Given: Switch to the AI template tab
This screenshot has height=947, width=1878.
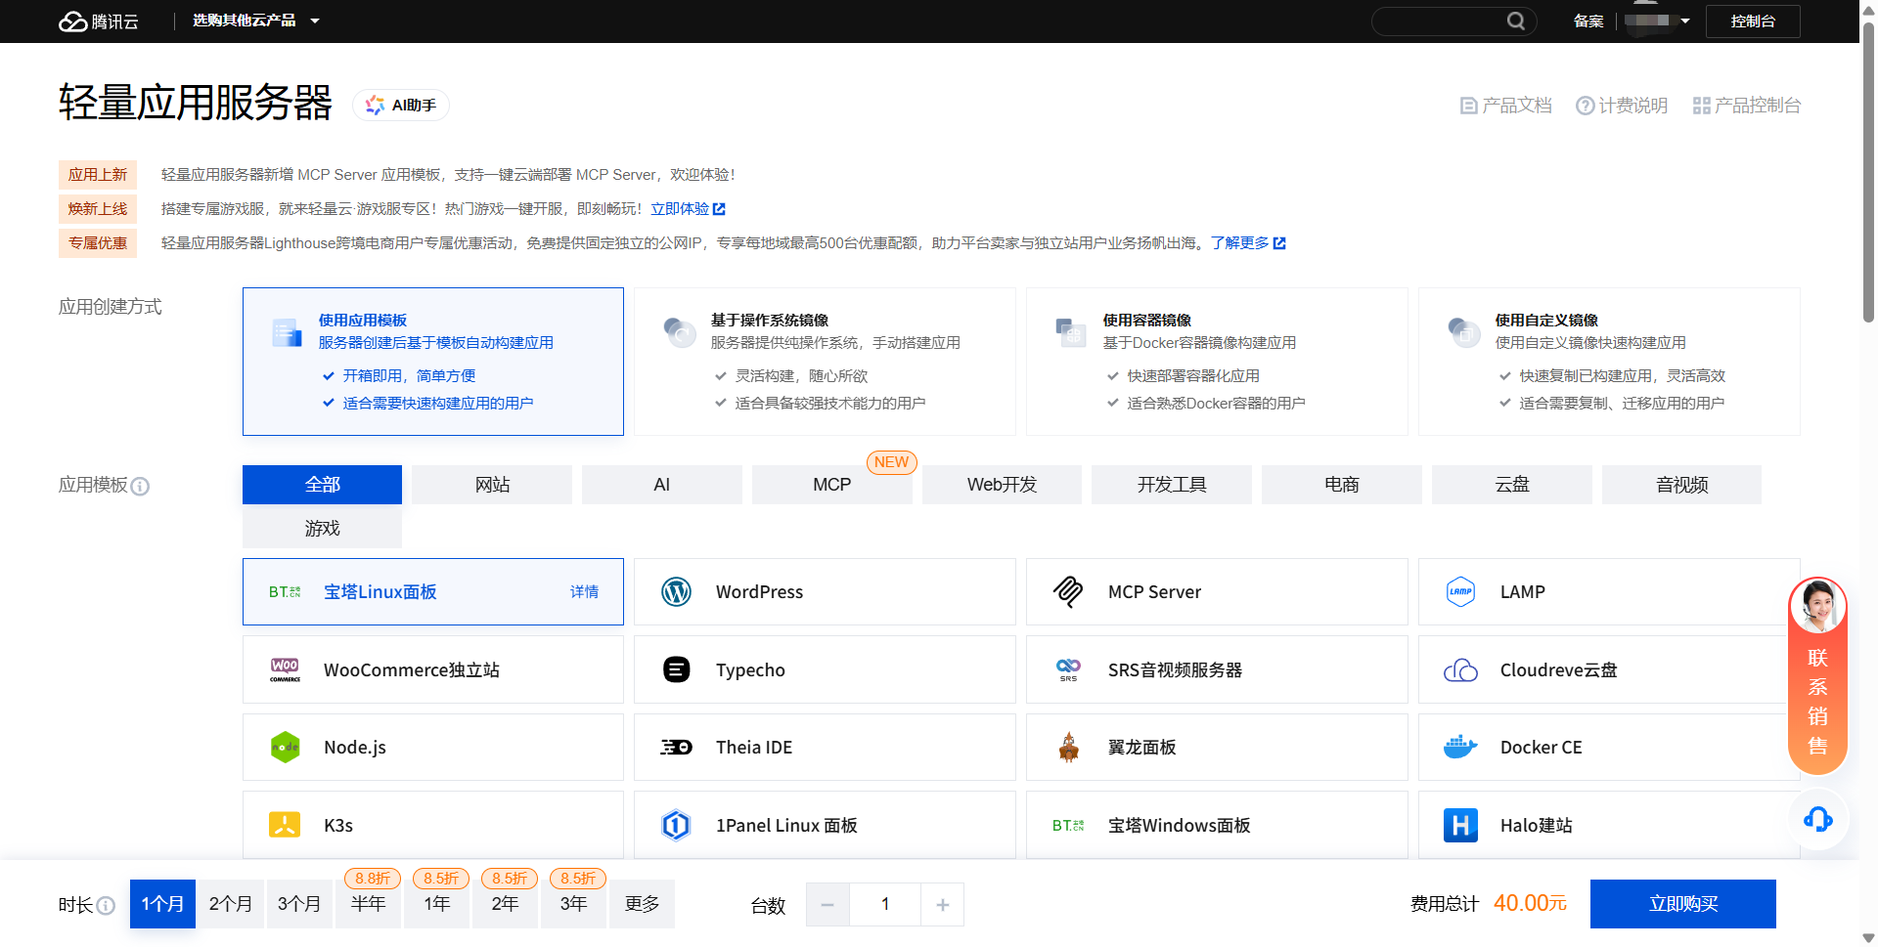Looking at the screenshot, I should click(661, 485).
